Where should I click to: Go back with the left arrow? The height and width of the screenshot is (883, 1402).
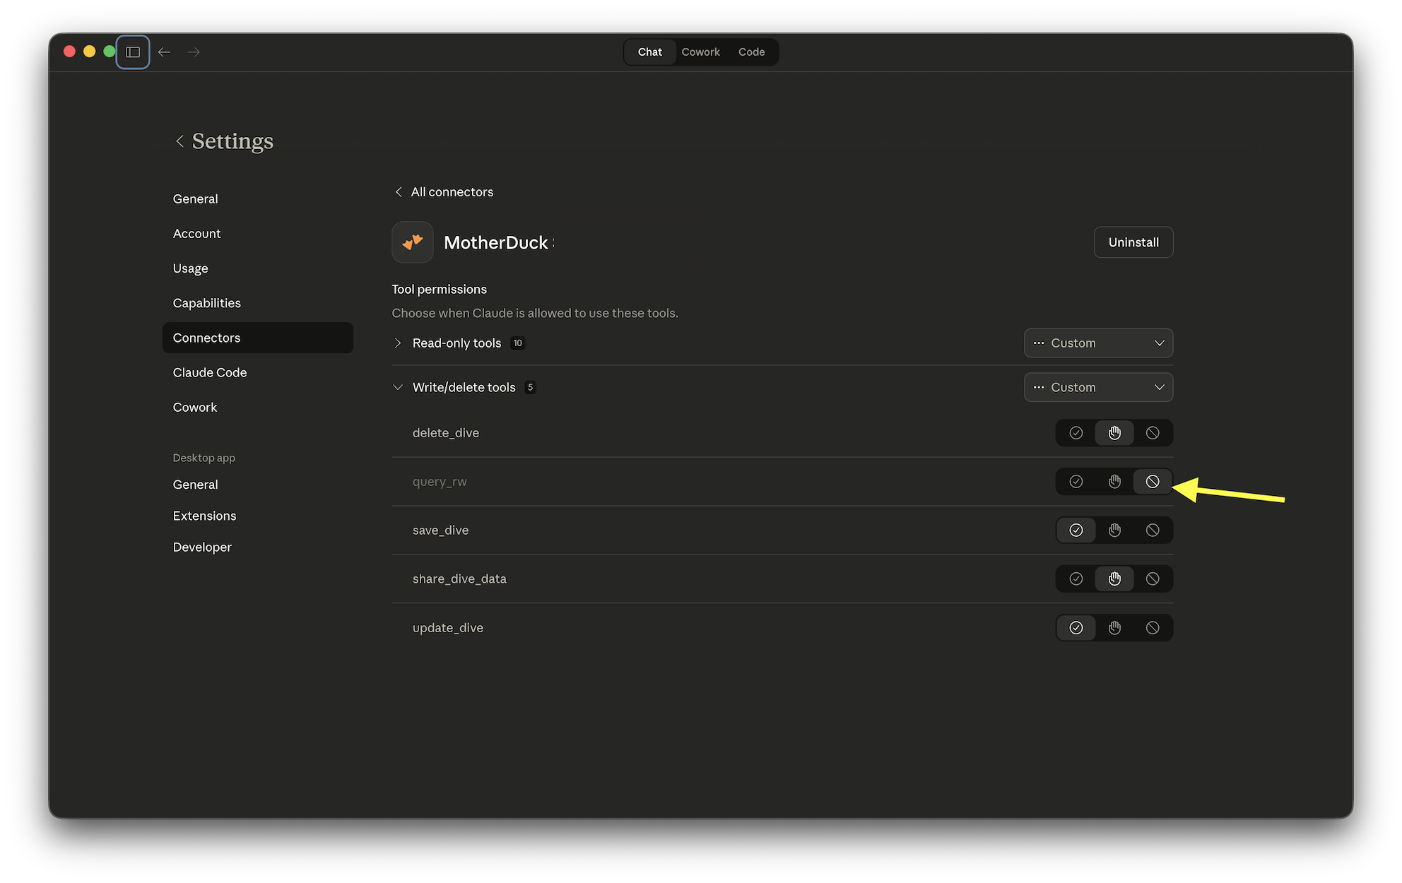tap(164, 52)
